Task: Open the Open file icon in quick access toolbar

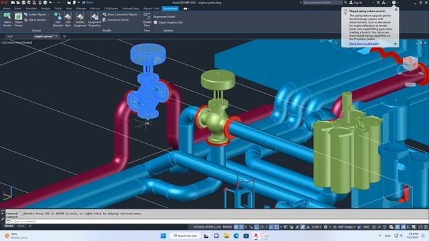Action: [18, 3]
